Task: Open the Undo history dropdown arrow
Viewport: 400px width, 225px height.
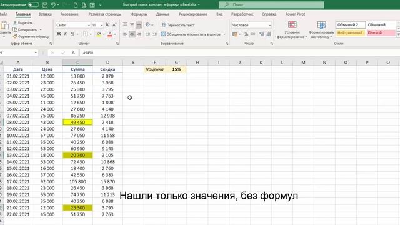Action: (x=58, y=5)
